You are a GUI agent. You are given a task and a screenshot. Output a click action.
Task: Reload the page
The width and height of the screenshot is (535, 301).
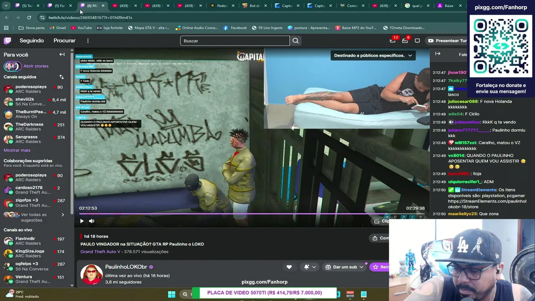coord(29,18)
